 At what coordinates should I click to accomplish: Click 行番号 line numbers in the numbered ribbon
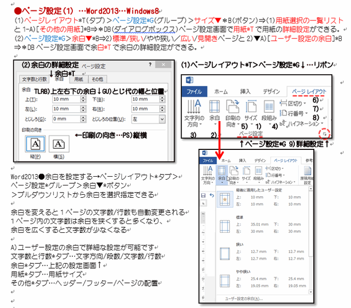pyautogui.click(x=294, y=113)
